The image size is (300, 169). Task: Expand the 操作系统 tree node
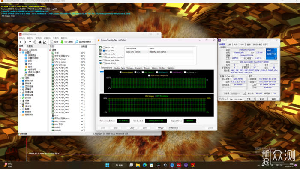pos(20,81)
